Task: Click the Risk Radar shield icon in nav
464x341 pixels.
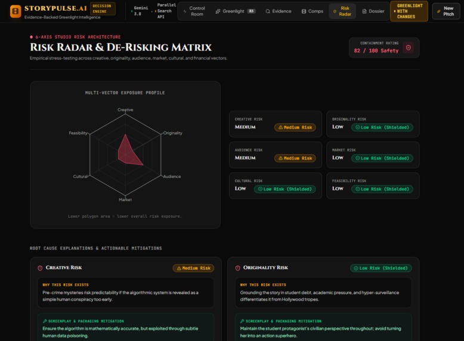Action: tap(335, 11)
